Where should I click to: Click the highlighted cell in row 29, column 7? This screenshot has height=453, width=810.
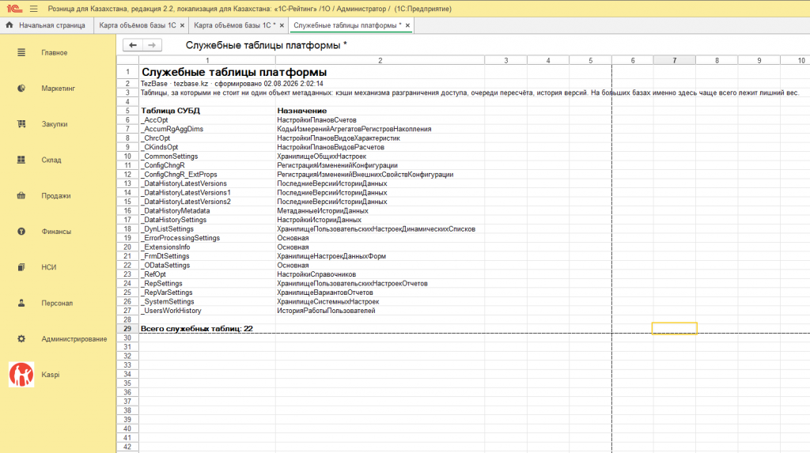pyautogui.click(x=675, y=329)
